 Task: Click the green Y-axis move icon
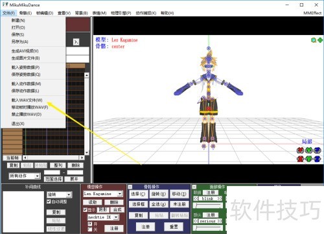click(309, 159)
